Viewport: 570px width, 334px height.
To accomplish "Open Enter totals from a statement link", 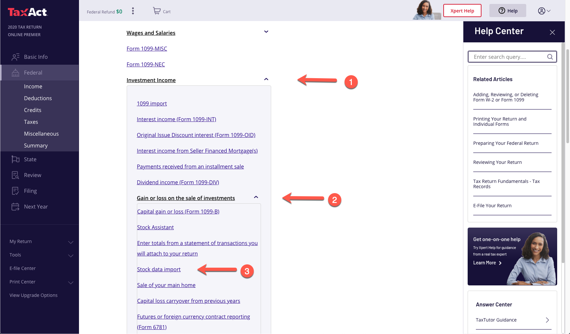I will (x=197, y=248).
